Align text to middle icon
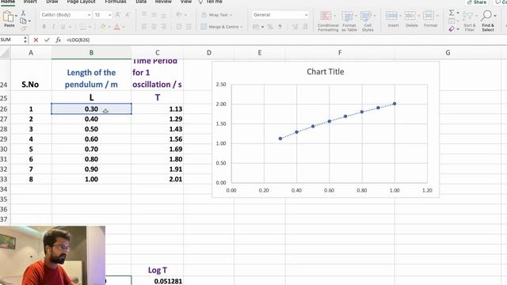The image size is (507, 285). (x=154, y=15)
